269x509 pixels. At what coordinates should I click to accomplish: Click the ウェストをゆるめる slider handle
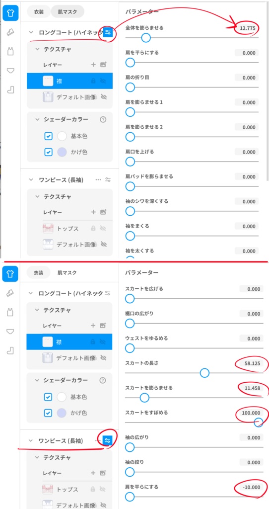(x=130, y=348)
